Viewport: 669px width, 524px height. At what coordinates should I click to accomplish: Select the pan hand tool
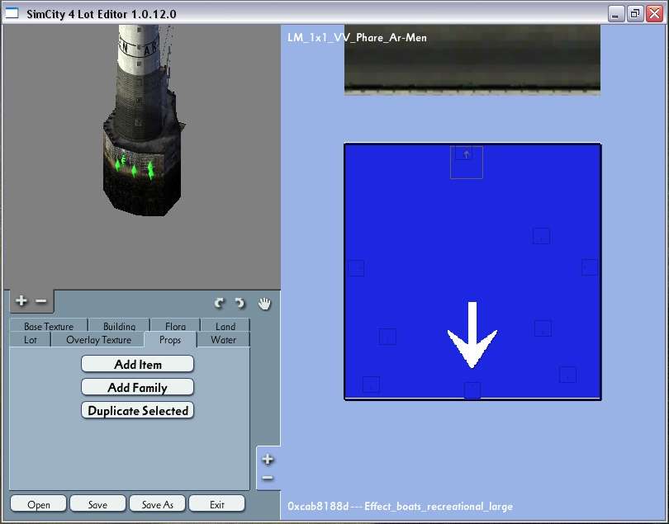tap(264, 304)
